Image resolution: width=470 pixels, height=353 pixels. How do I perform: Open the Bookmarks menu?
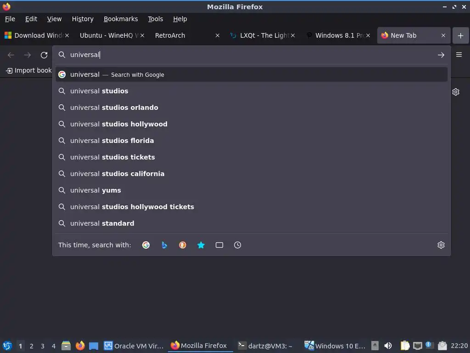[121, 19]
